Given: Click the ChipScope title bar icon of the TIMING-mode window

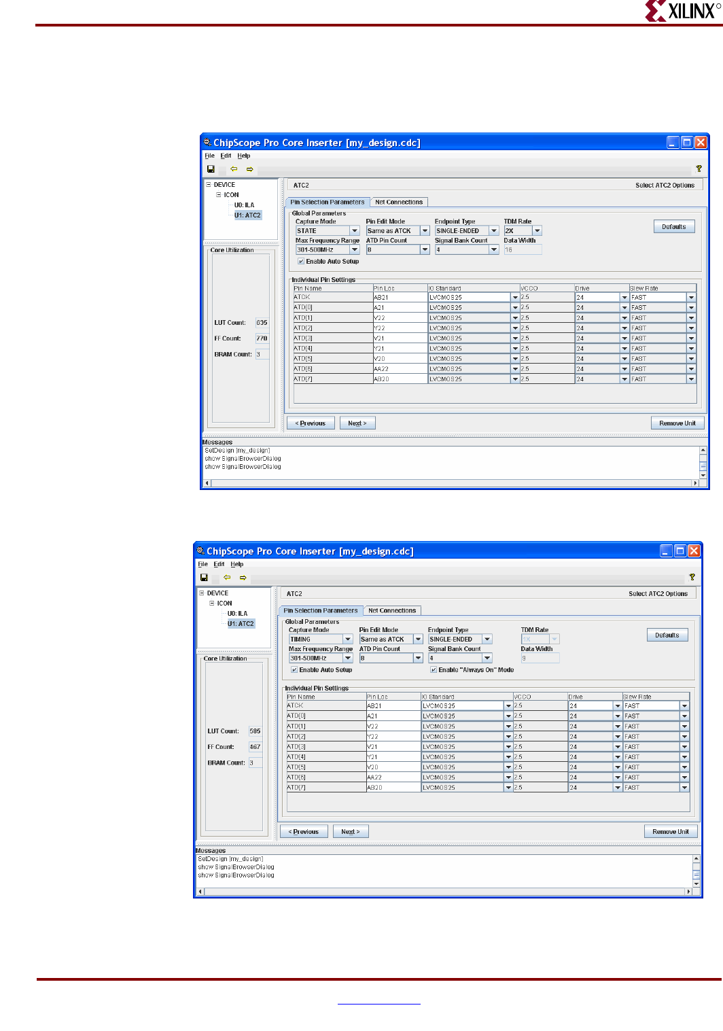Looking at the screenshot, I should pyautogui.click(x=200, y=551).
